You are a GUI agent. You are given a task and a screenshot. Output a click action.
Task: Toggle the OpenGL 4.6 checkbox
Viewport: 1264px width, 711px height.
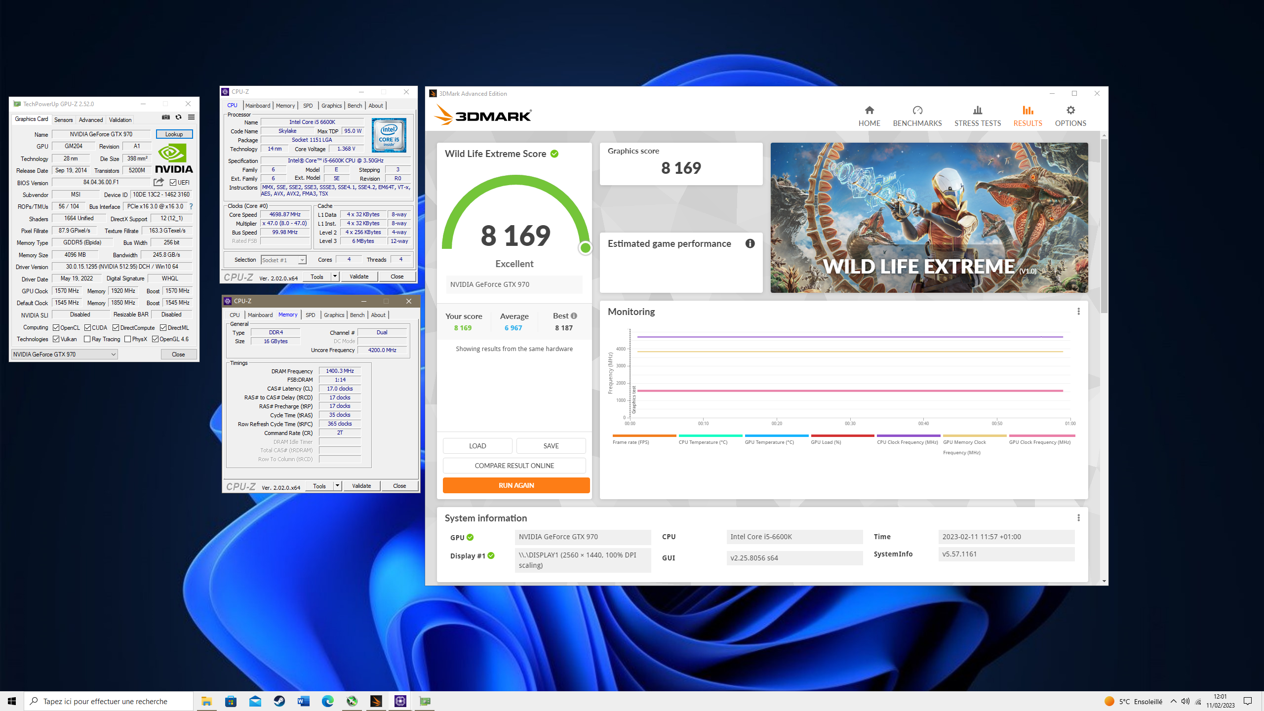coord(156,339)
